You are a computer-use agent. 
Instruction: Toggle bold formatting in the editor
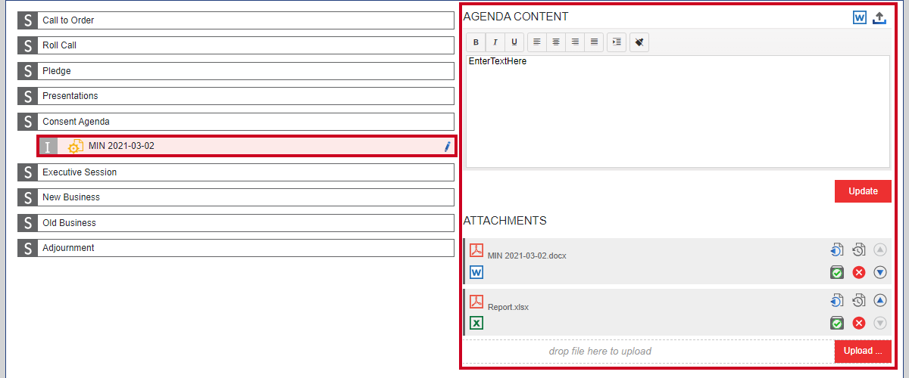point(476,42)
